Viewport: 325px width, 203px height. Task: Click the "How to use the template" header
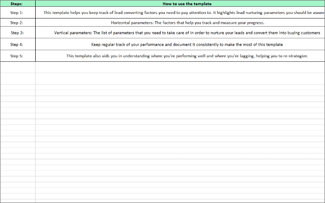click(x=180, y=4)
